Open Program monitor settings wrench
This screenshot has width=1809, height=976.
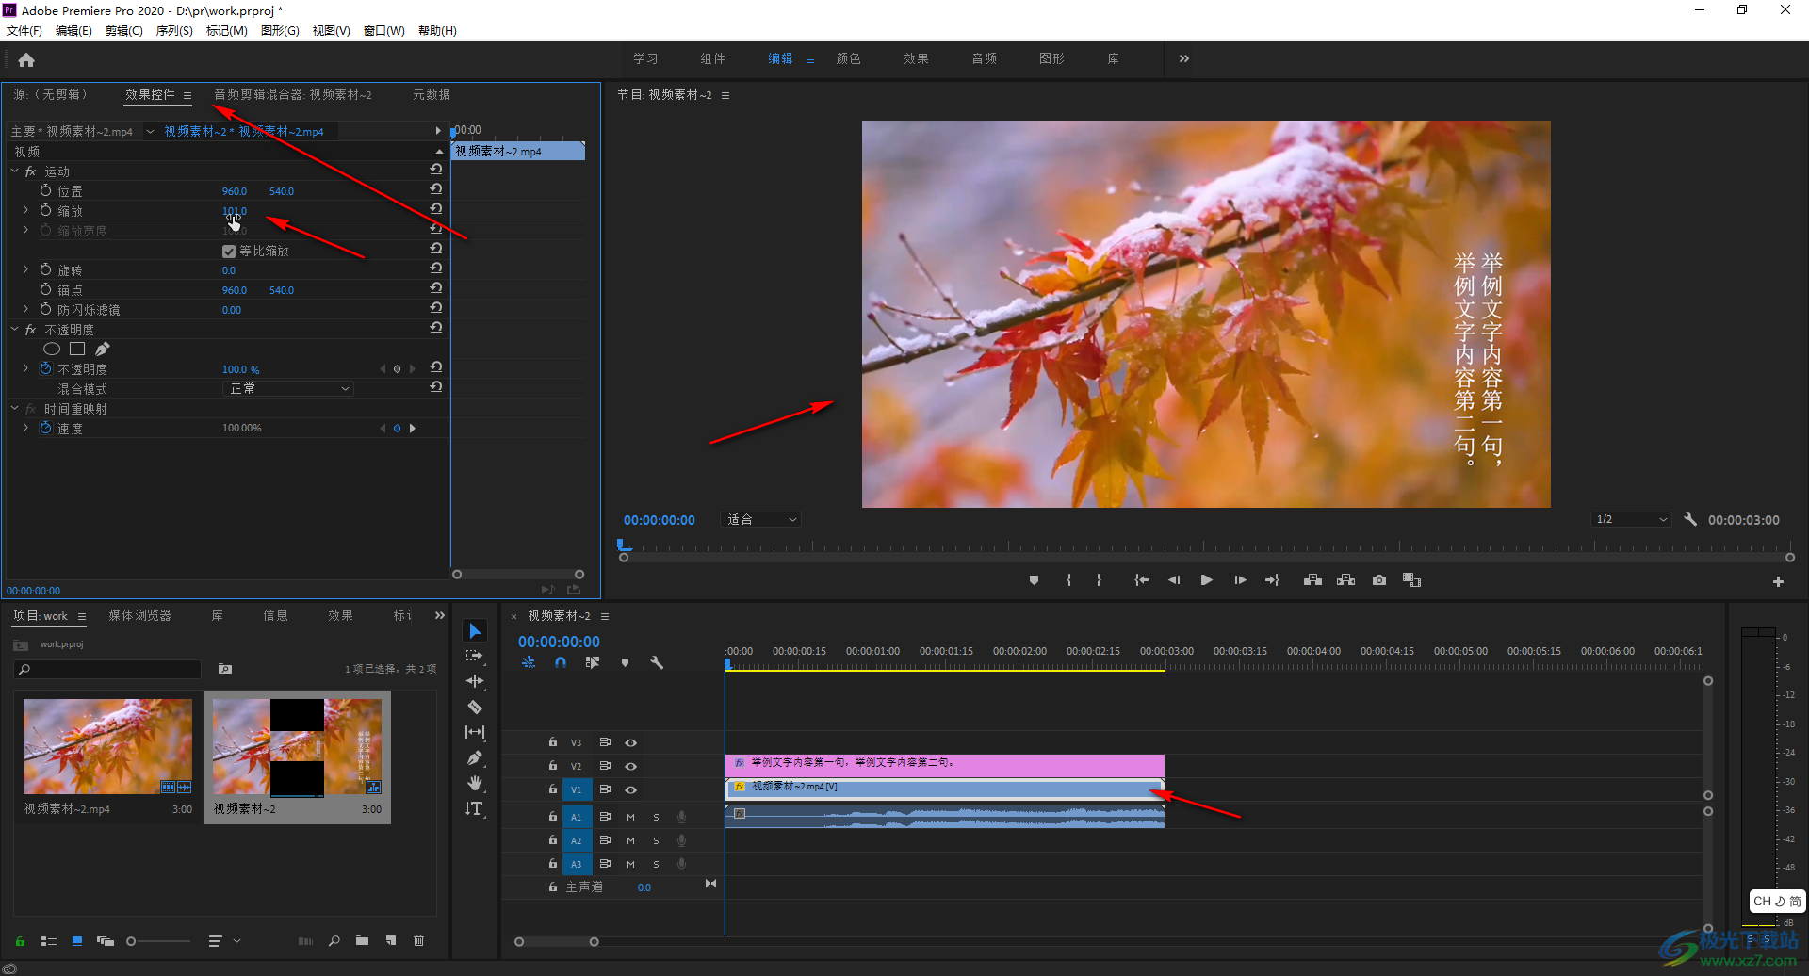click(1690, 519)
